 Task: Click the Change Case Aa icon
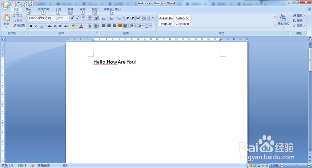[x=66, y=26]
